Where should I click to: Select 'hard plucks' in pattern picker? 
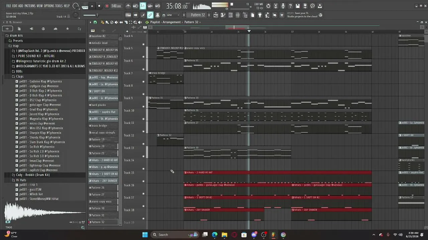(x=103, y=105)
